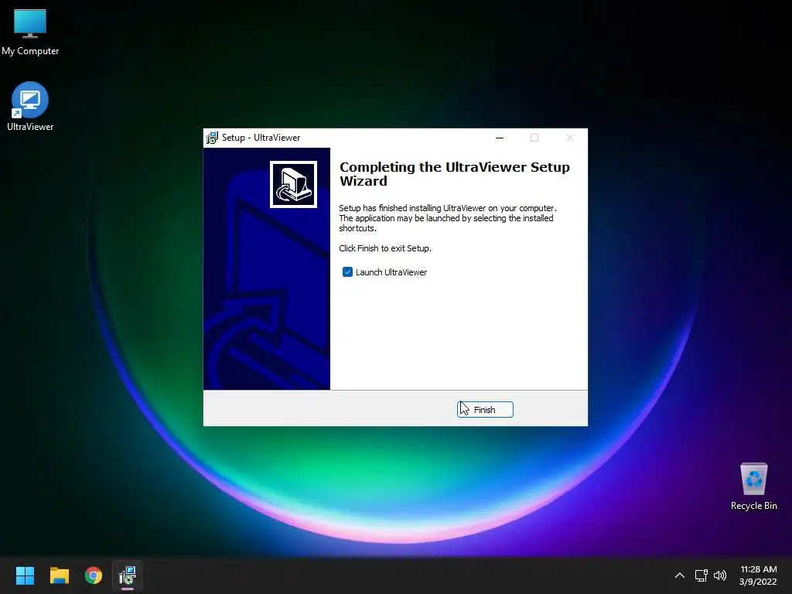Image resolution: width=792 pixels, height=594 pixels.
Task: Click the greyed-out close button of Setup
Action: point(570,138)
